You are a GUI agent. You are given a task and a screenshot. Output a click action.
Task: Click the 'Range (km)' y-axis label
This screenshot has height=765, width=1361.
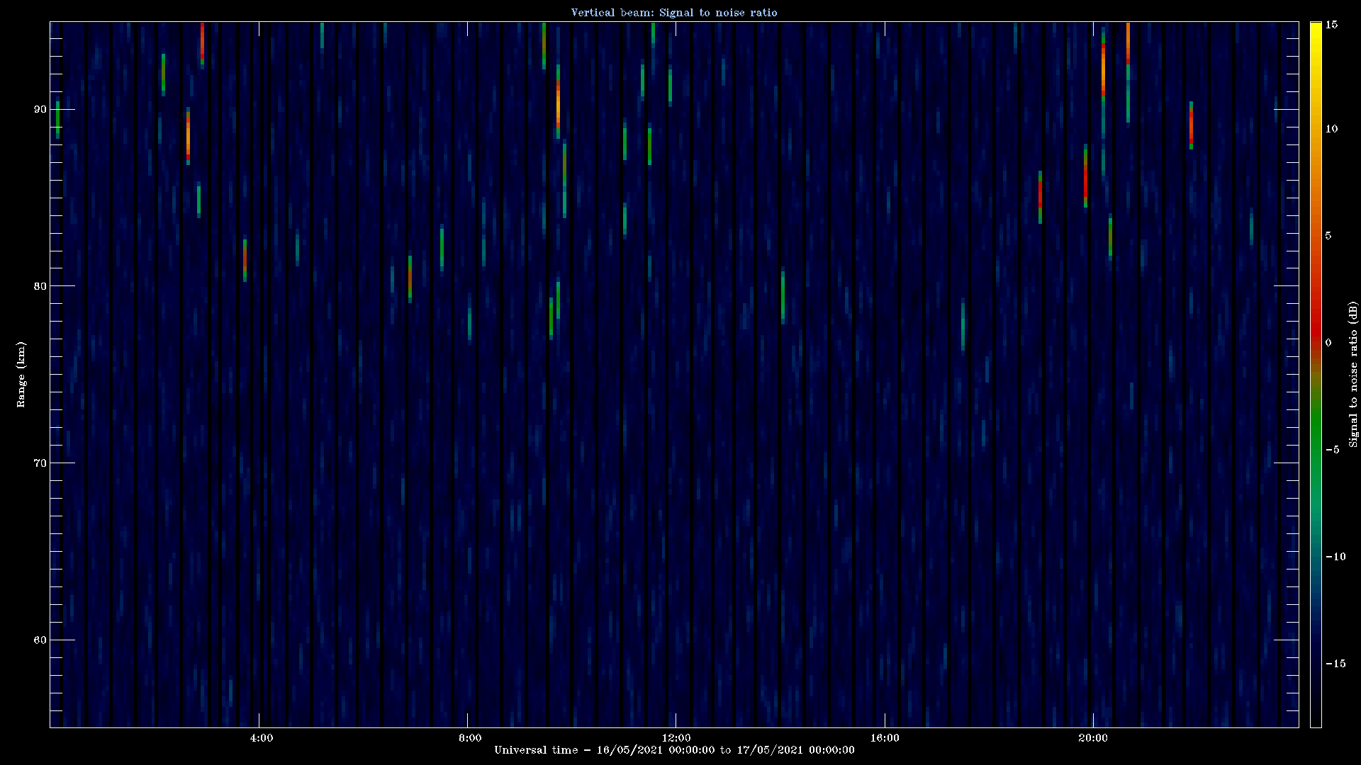coord(21,374)
